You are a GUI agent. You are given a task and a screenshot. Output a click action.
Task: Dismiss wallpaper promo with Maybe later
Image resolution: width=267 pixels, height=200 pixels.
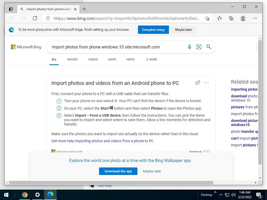pyautogui.click(x=152, y=171)
